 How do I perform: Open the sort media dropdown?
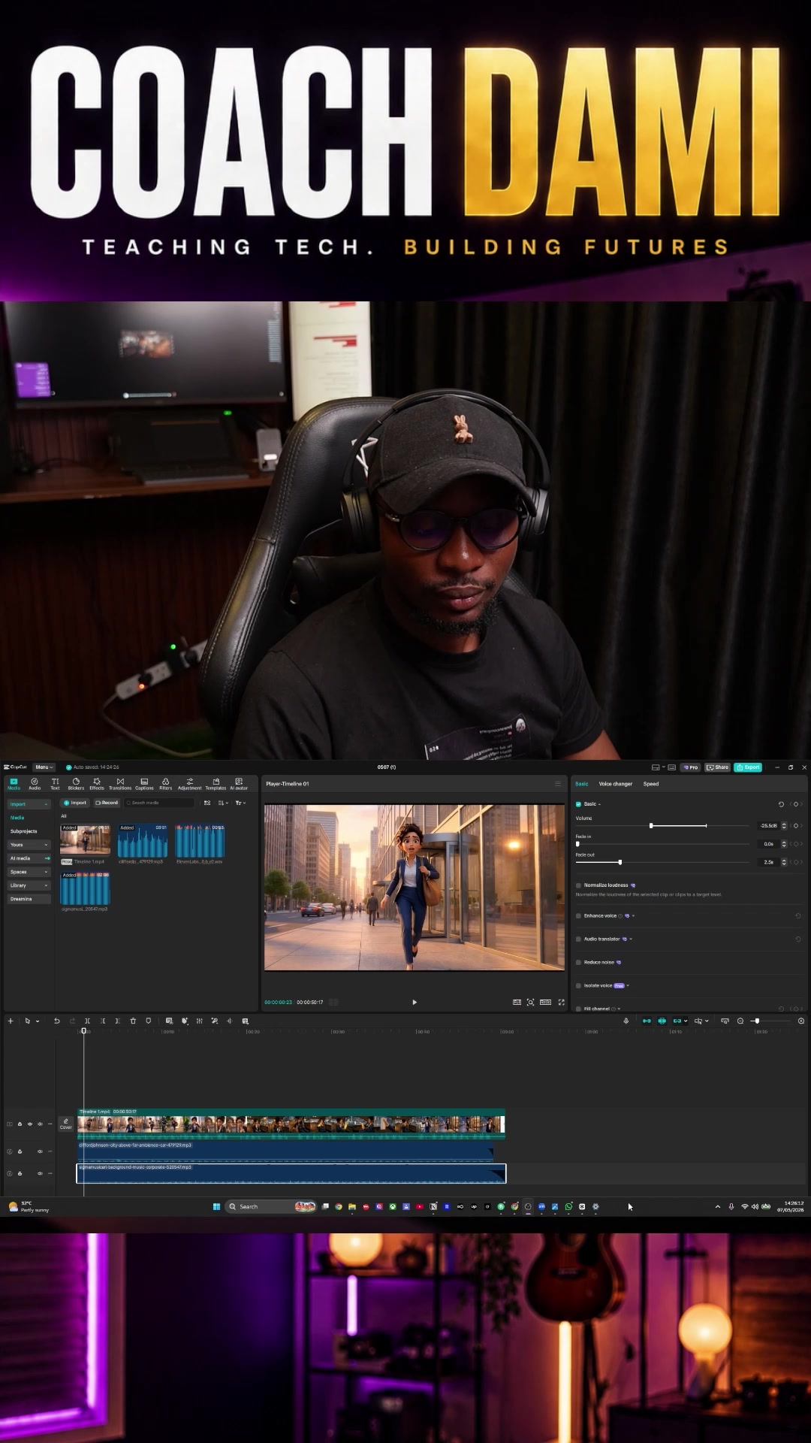(x=223, y=803)
